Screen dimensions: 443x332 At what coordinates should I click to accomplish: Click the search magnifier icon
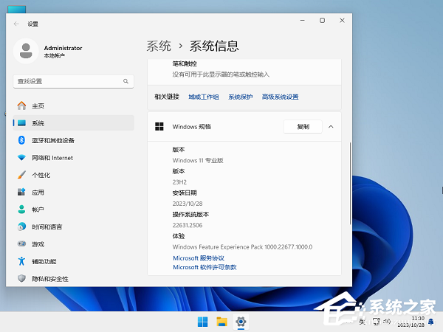pos(126,81)
